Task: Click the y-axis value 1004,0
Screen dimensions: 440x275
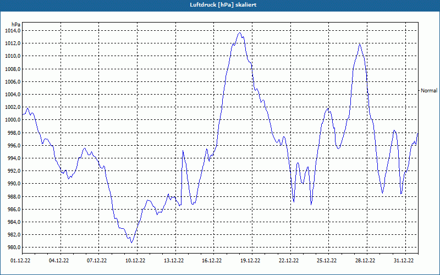Action: pos(13,94)
